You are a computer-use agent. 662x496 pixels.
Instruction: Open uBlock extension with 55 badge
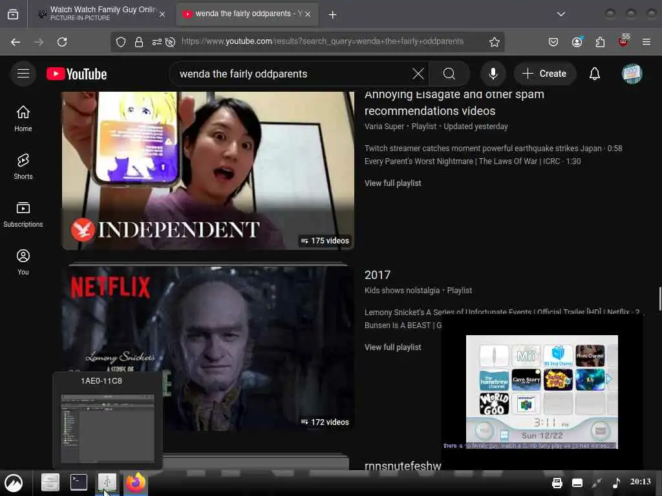pyautogui.click(x=624, y=41)
